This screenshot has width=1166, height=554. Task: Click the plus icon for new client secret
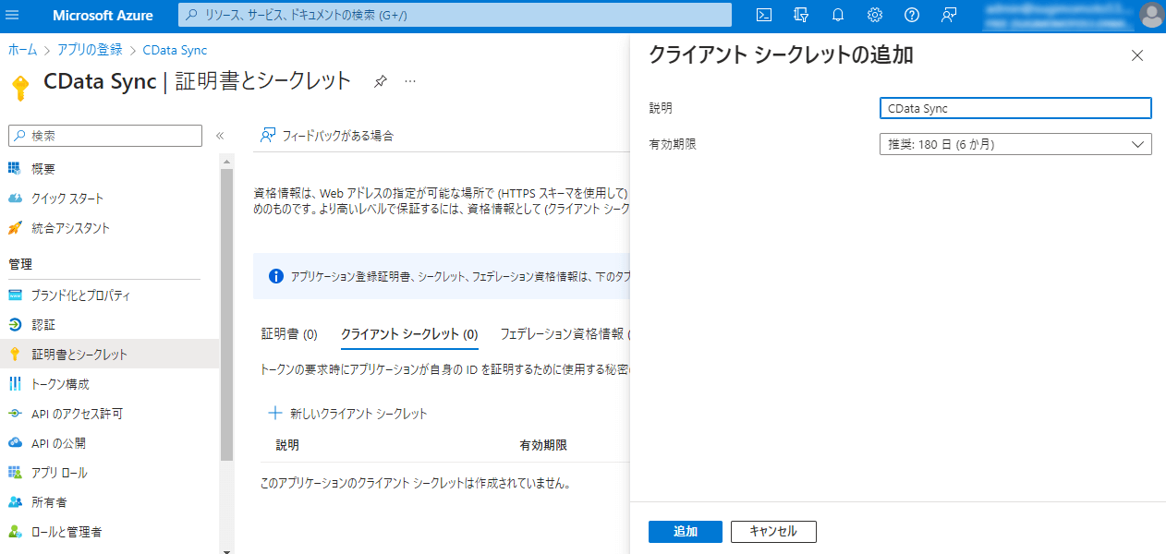(274, 414)
